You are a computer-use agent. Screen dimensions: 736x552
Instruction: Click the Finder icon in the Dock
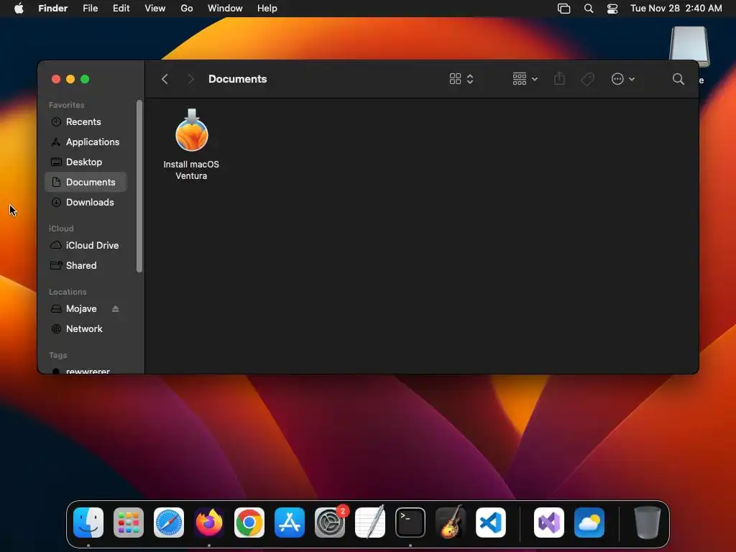tap(88, 523)
